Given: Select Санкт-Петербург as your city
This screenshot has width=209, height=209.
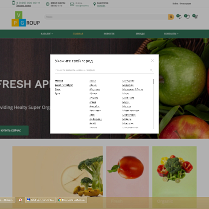Looking at the screenshot, I should point(64,85).
